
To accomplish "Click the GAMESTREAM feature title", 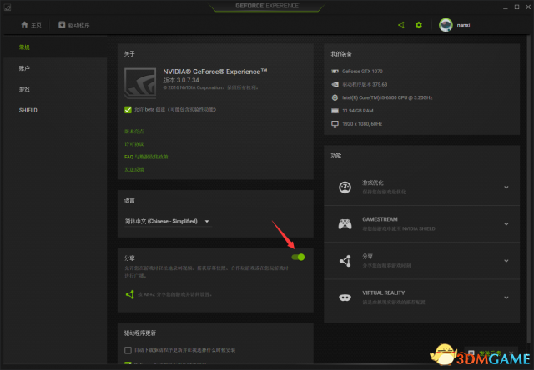I will [380, 219].
